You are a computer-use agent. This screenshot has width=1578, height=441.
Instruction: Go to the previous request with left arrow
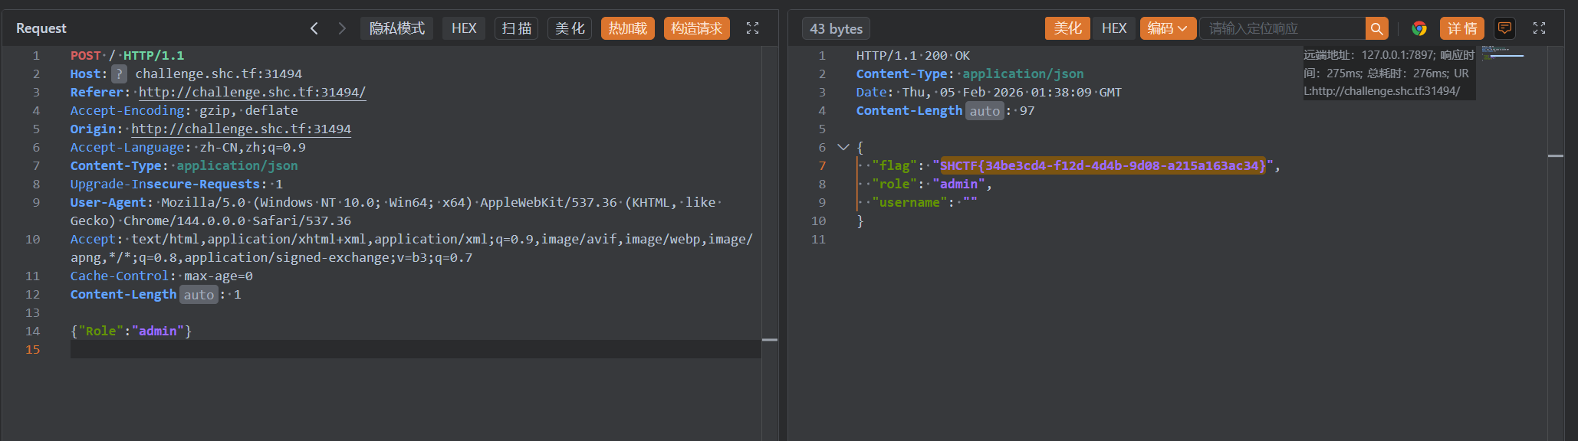[314, 28]
